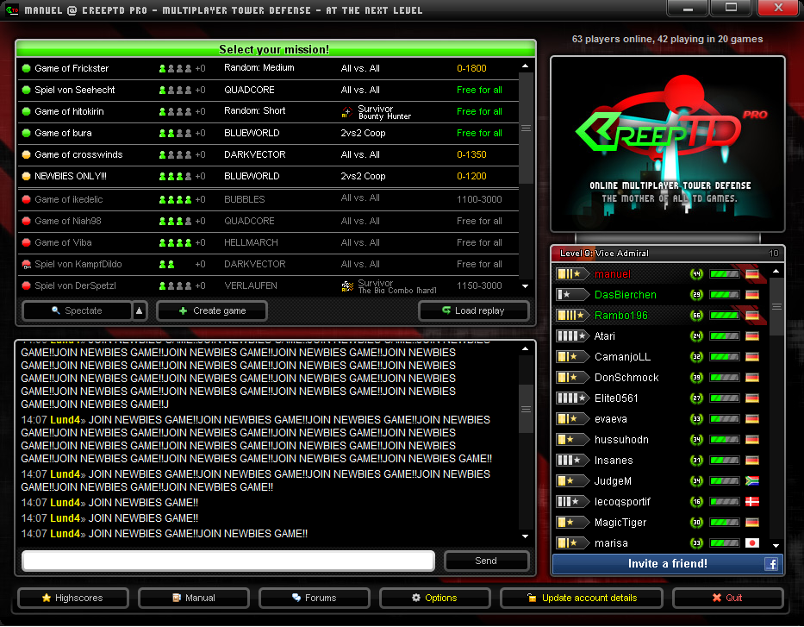This screenshot has height=627, width=804.
Task: Click Update account details
Action: tap(582, 599)
